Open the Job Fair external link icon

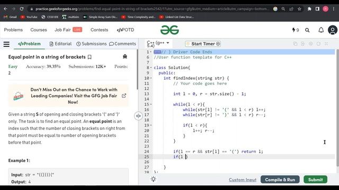click(124, 96)
